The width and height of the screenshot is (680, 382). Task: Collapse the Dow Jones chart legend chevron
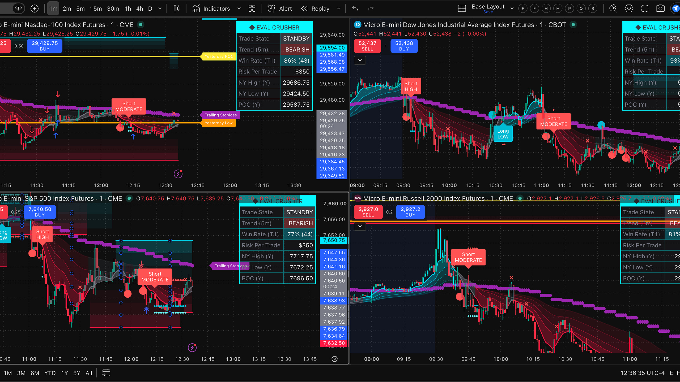point(360,60)
